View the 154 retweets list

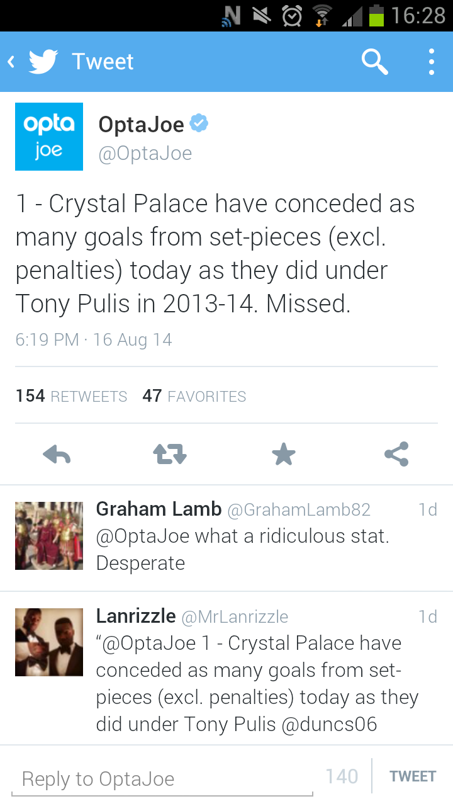(71, 396)
